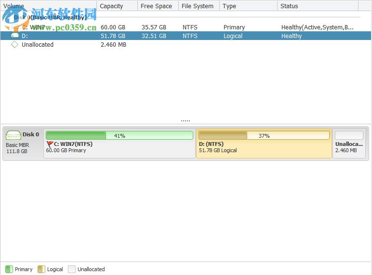Click the D: drive icon in list
Viewport: 372px width, 275px height.
[x=15, y=36]
